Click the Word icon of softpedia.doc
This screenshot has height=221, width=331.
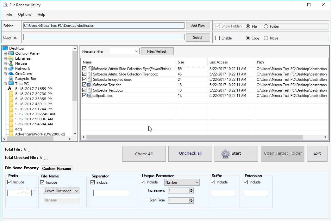tap(90, 96)
